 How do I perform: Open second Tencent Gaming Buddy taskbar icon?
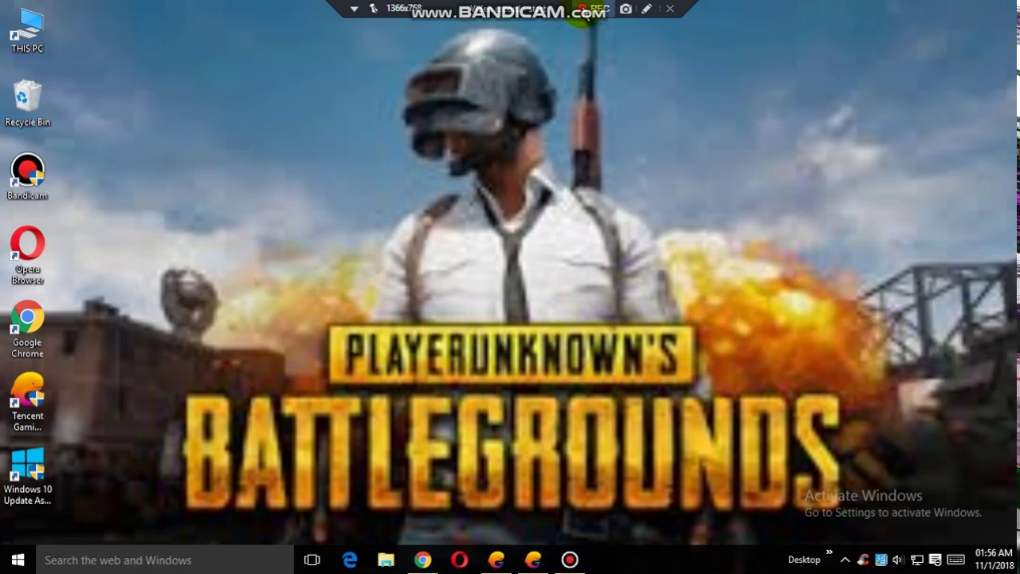click(532, 560)
